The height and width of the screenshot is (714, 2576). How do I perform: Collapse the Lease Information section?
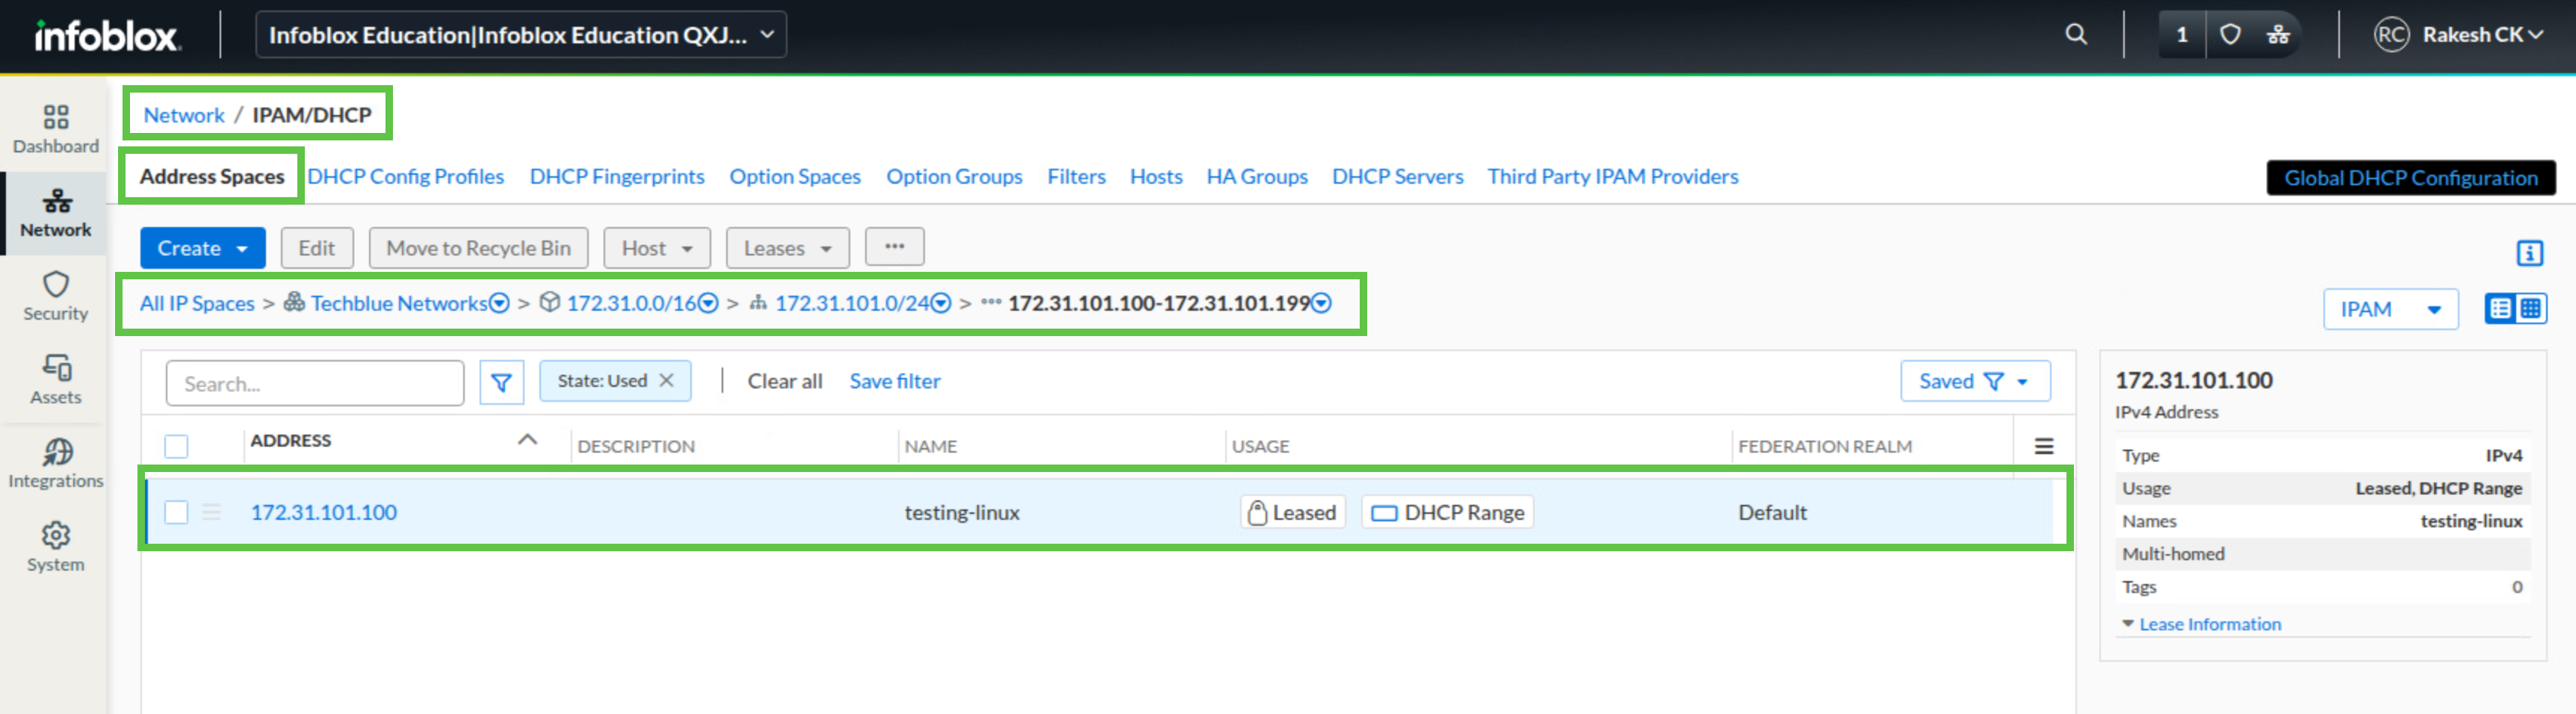coord(2201,624)
